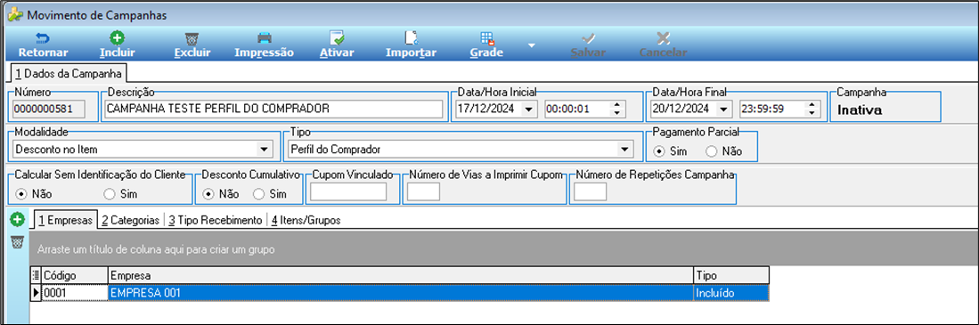The image size is (979, 325).
Task: Click Número de Repetições Campanha field
Action: pos(590,192)
